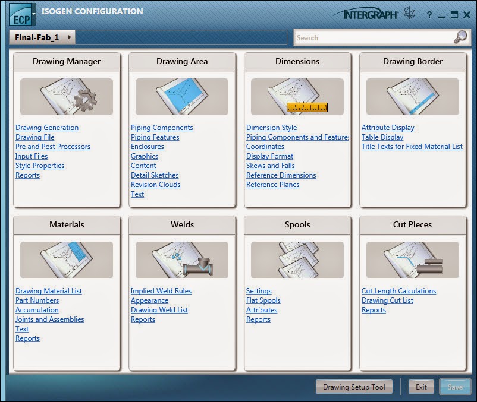The height and width of the screenshot is (402, 477).
Task: Open the Drawing Weld List link
Action: [x=159, y=310]
